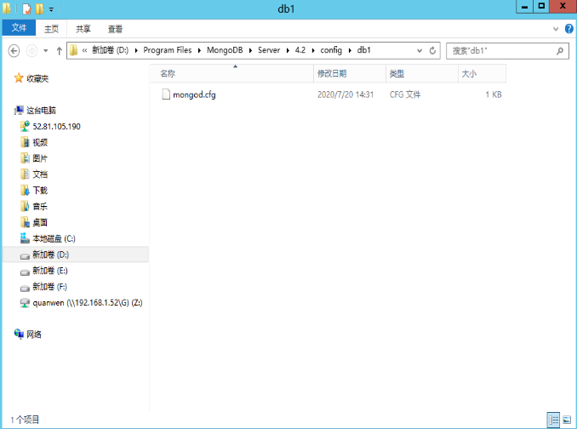The height and width of the screenshot is (429, 577).
Task: Click the 1 KB size cell
Action: (493, 94)
